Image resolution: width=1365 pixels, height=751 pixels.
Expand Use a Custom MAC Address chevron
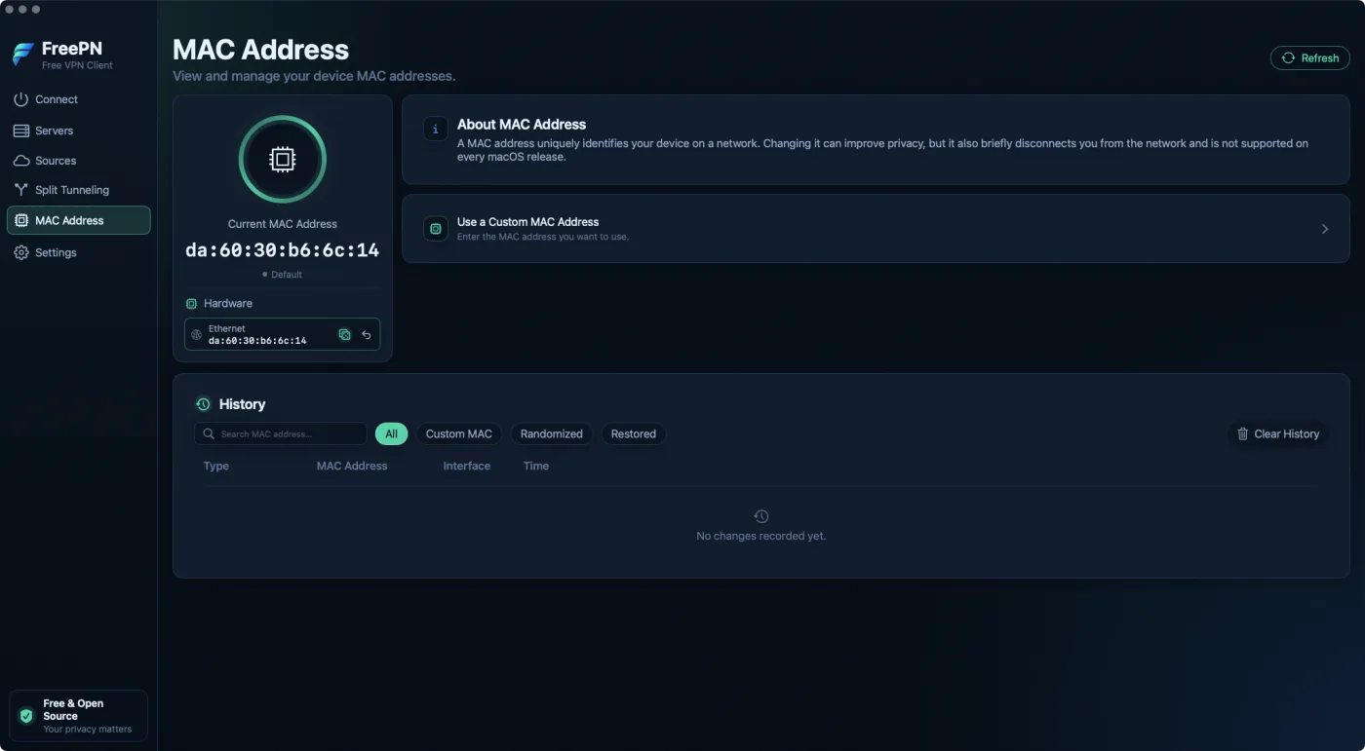(x=1325, y=229)
